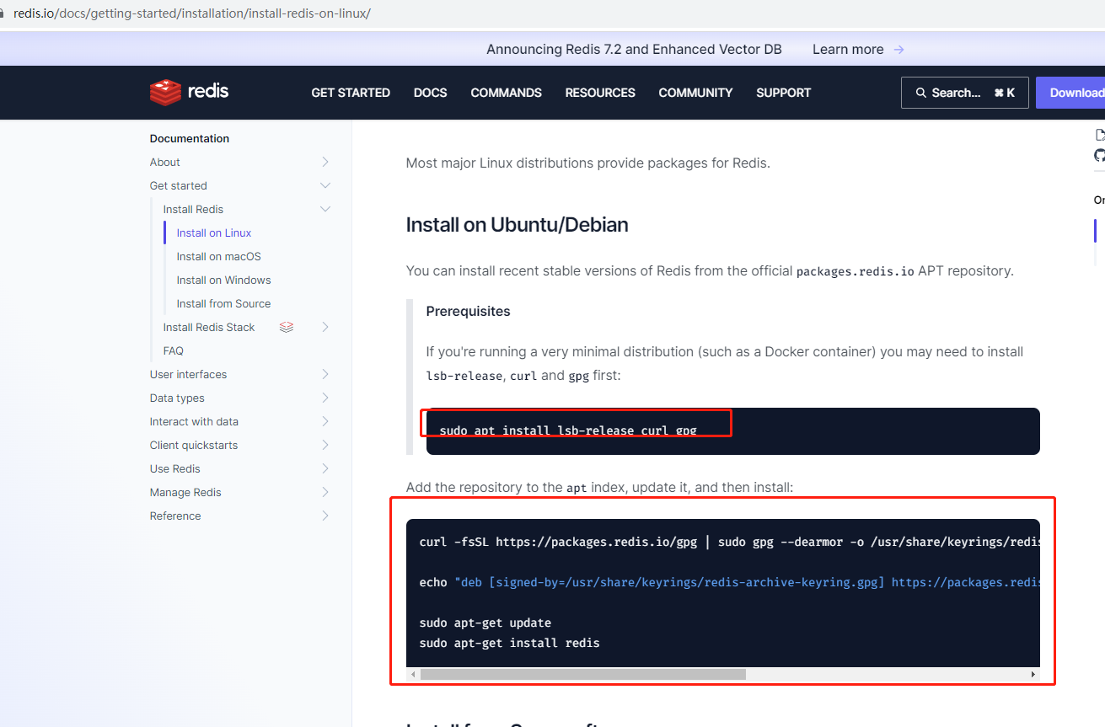This screenshot has width=1105, height=727.
Task: Expand the Client quickstarts chevron
Action: coord(325,445)
